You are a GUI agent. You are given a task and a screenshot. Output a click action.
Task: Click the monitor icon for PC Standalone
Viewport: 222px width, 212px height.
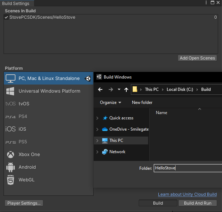(11, 79)
